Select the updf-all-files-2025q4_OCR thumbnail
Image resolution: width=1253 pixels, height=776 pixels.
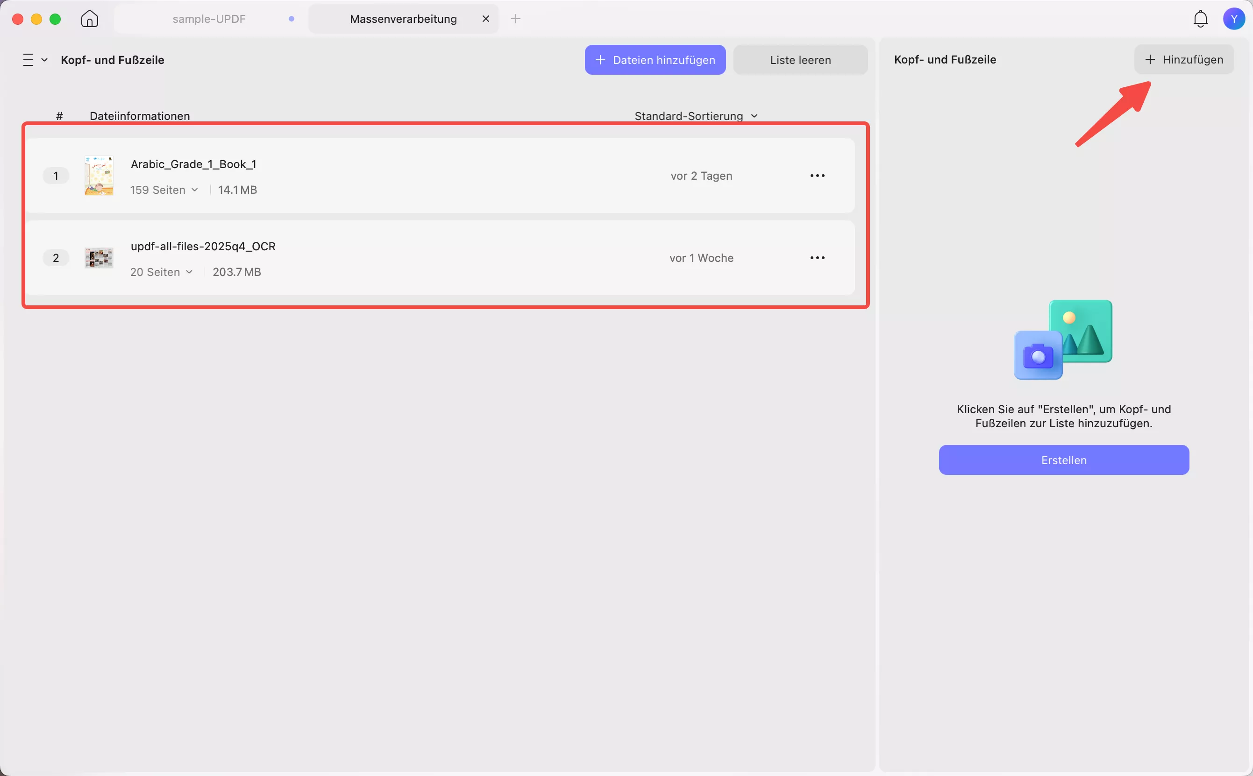[99, 258]
